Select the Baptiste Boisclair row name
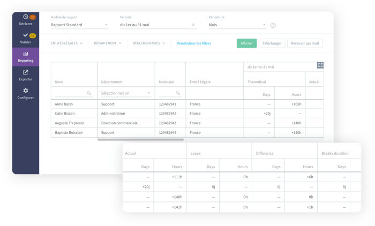 coord(69,132)
